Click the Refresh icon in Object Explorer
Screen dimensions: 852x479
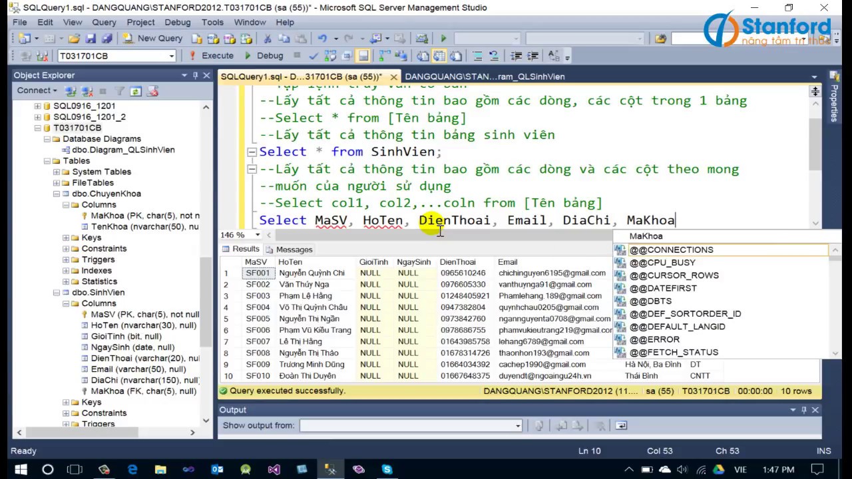click(136, 91)
